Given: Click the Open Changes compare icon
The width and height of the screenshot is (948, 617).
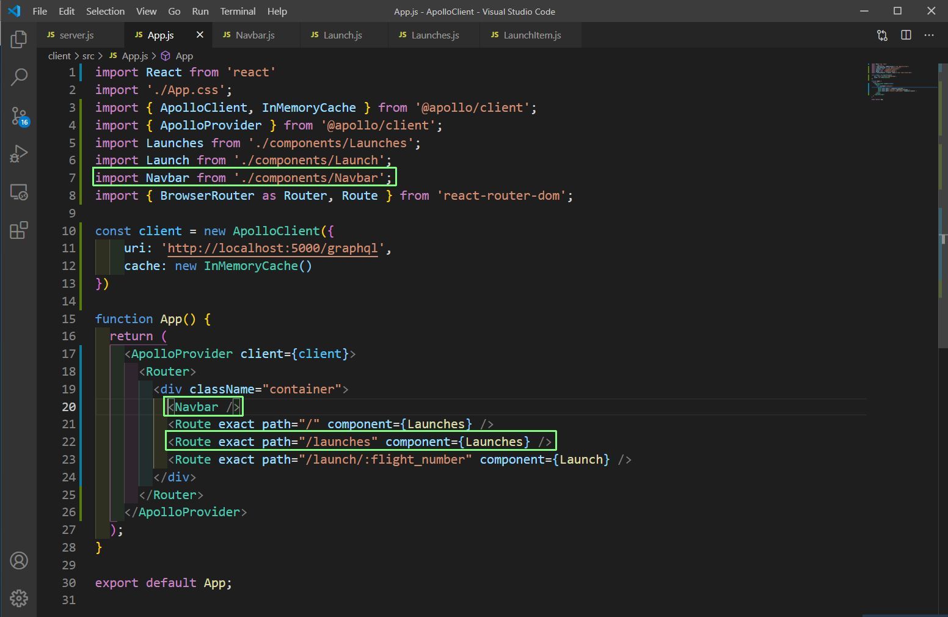Looking at the screenshot, I should 882,35.
